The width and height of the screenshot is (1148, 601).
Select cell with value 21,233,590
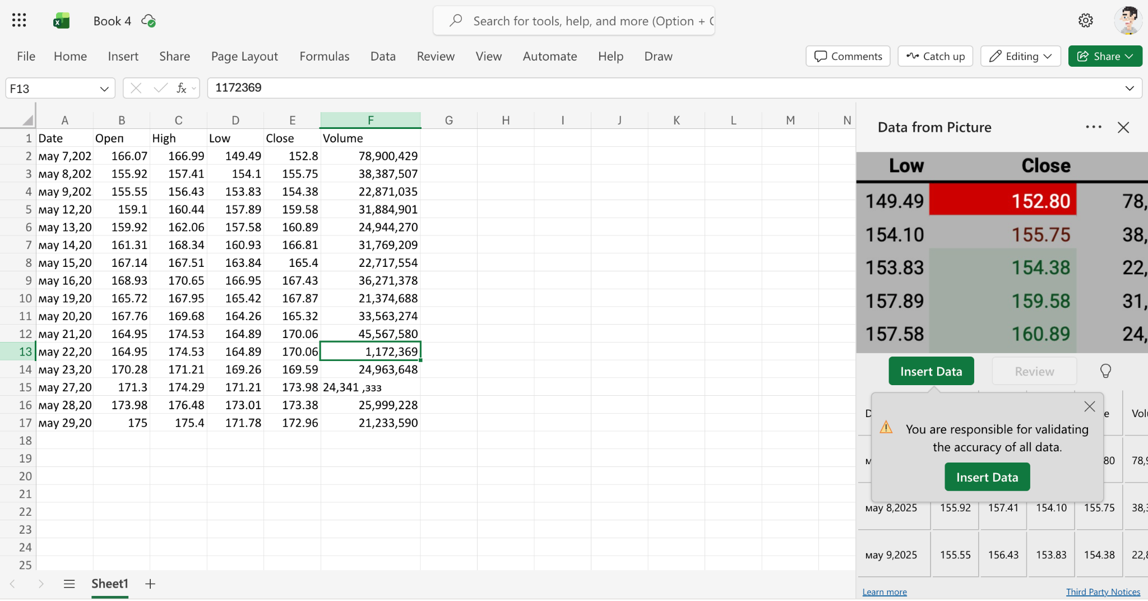(371, 423)
